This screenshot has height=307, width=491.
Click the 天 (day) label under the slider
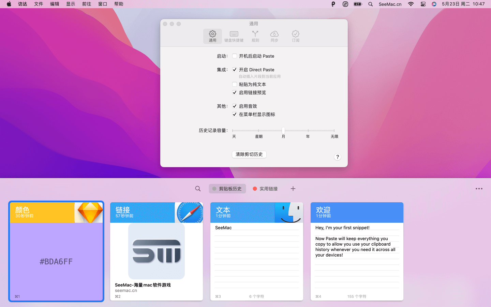[234, 136]
